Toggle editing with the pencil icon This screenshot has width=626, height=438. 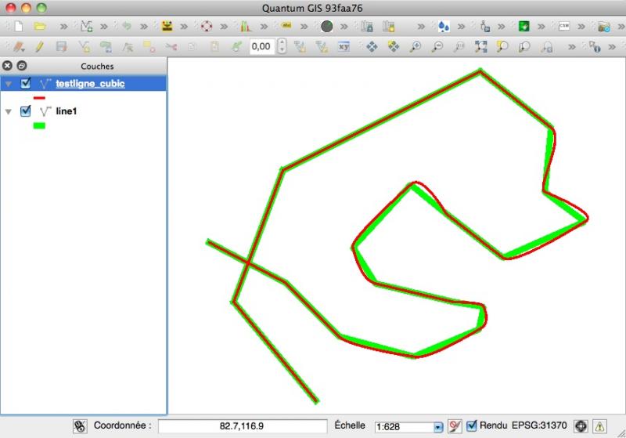40,47
